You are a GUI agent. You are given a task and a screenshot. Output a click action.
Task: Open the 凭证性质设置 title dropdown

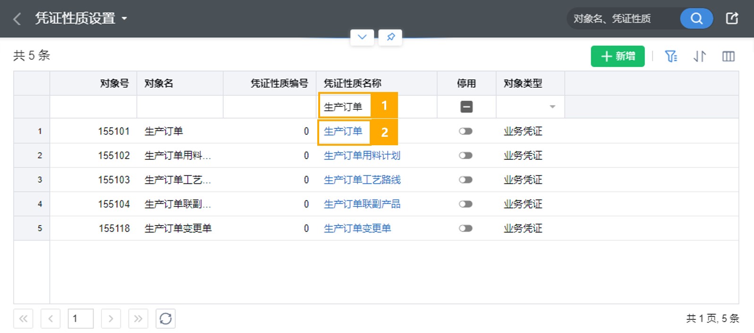click(x=124, y=19)
